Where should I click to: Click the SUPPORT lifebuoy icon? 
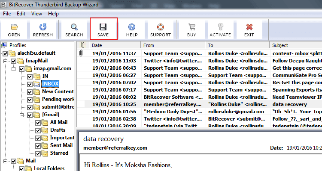(x=161, y=27)
